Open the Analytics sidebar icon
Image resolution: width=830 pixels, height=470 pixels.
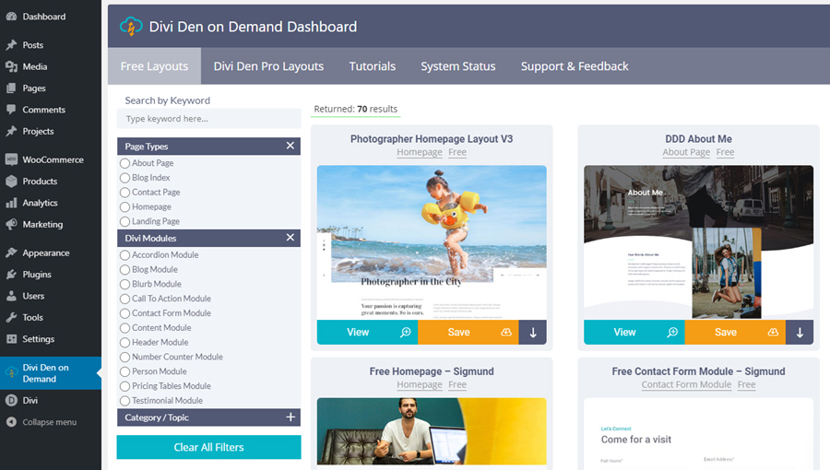[x=11, y=203]
